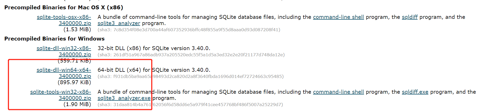Open command-line shell link in Windows tools row
Screen dimensions: 492x111
[338, 92]
